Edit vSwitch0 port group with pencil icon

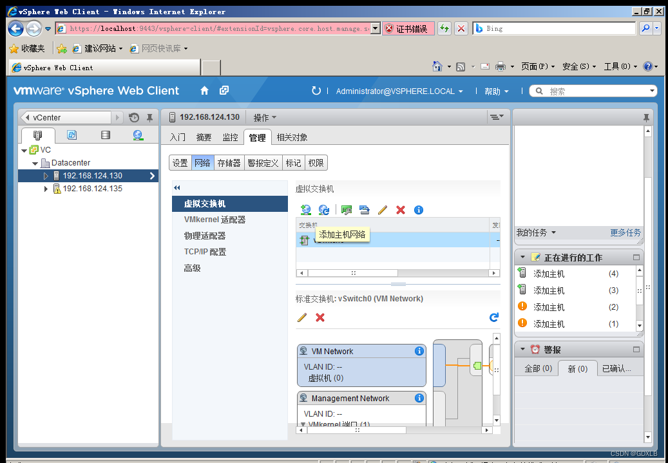301,317
